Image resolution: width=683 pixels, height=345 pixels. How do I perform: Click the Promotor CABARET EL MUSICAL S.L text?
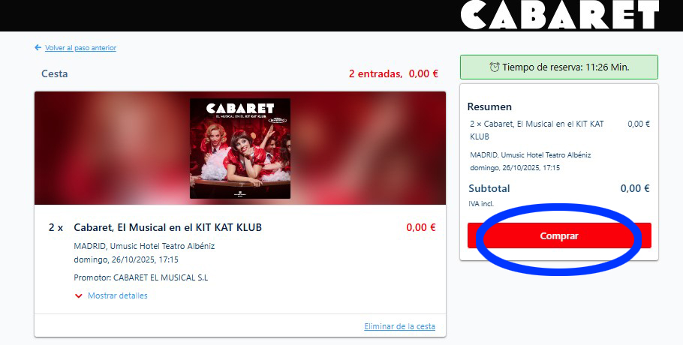tap(140, 277)
